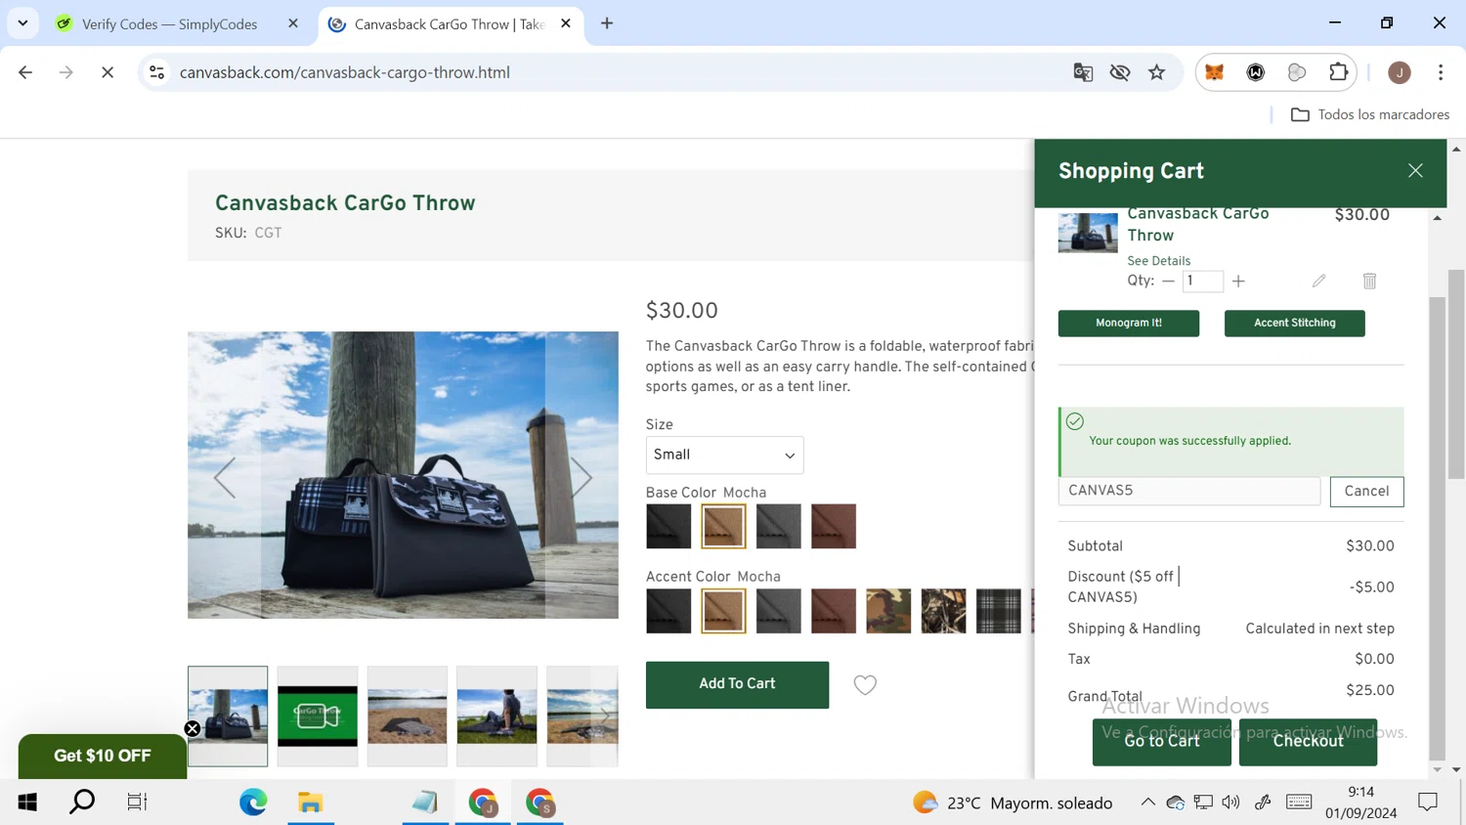
Task: Select black plaid accent swatch
Action: (998, 611)
